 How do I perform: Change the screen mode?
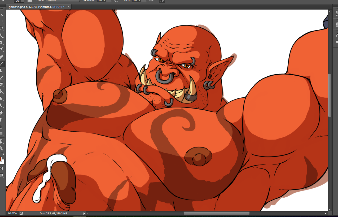click(1, 176)
